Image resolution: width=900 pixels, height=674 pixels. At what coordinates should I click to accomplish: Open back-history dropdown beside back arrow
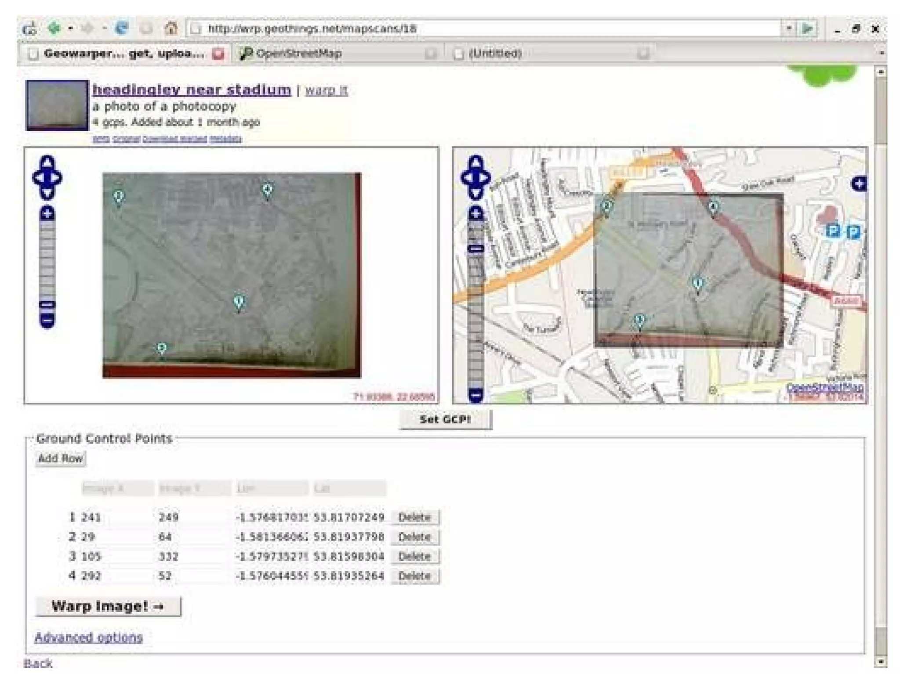(x=70, y=29)
